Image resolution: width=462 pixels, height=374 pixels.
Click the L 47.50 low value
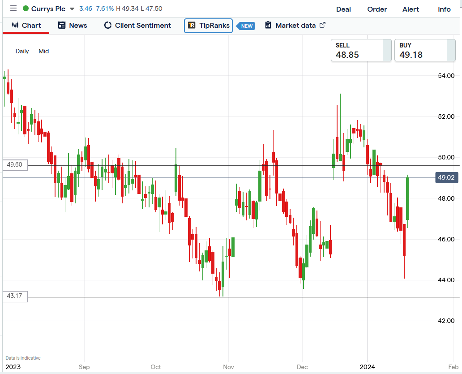151,9
